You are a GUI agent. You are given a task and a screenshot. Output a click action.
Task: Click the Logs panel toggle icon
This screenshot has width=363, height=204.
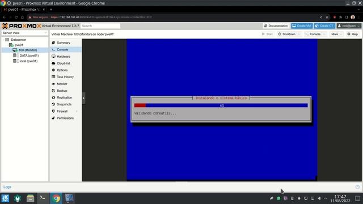tap(357, 187)
